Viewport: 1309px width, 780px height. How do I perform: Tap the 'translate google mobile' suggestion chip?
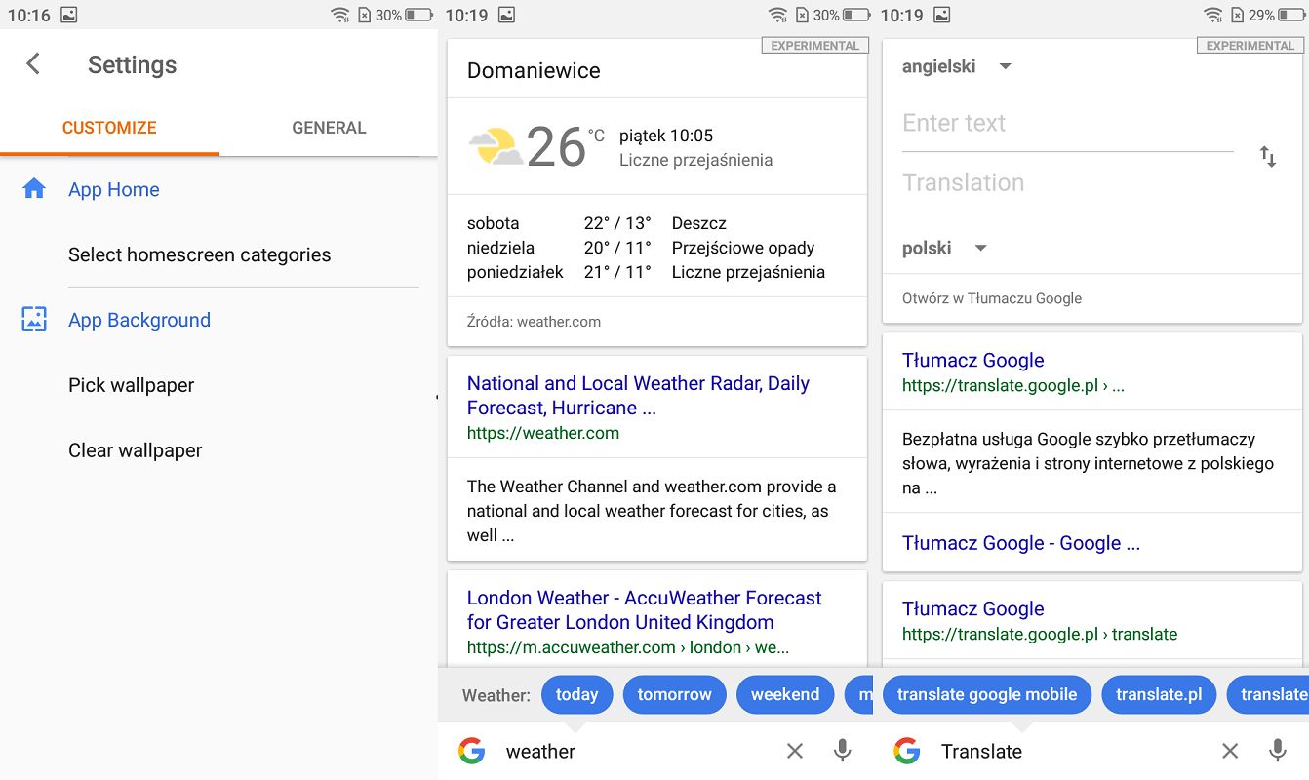[x=986, y=694]
